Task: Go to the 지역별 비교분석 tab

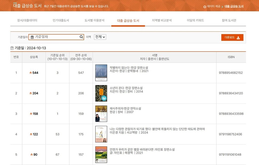Action: (162, 20)
